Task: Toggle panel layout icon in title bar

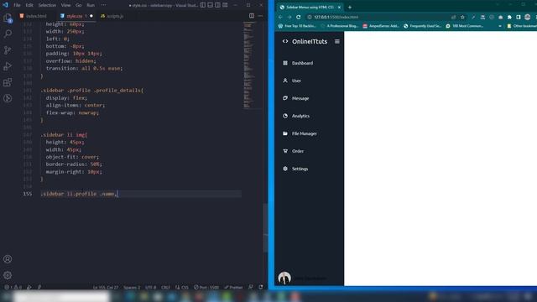Action: (211, 5)
